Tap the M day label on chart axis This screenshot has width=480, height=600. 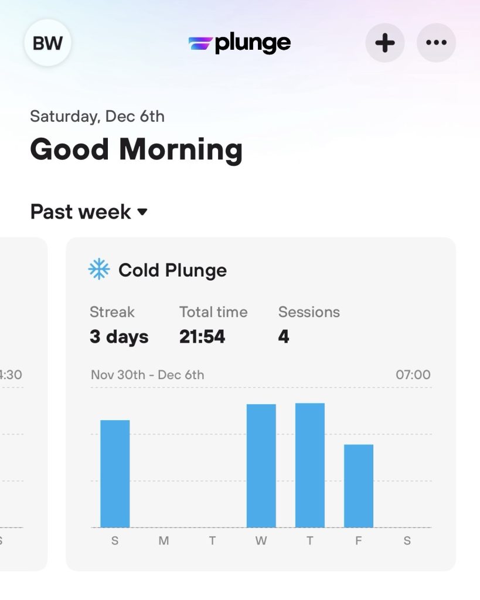(164, 541)
